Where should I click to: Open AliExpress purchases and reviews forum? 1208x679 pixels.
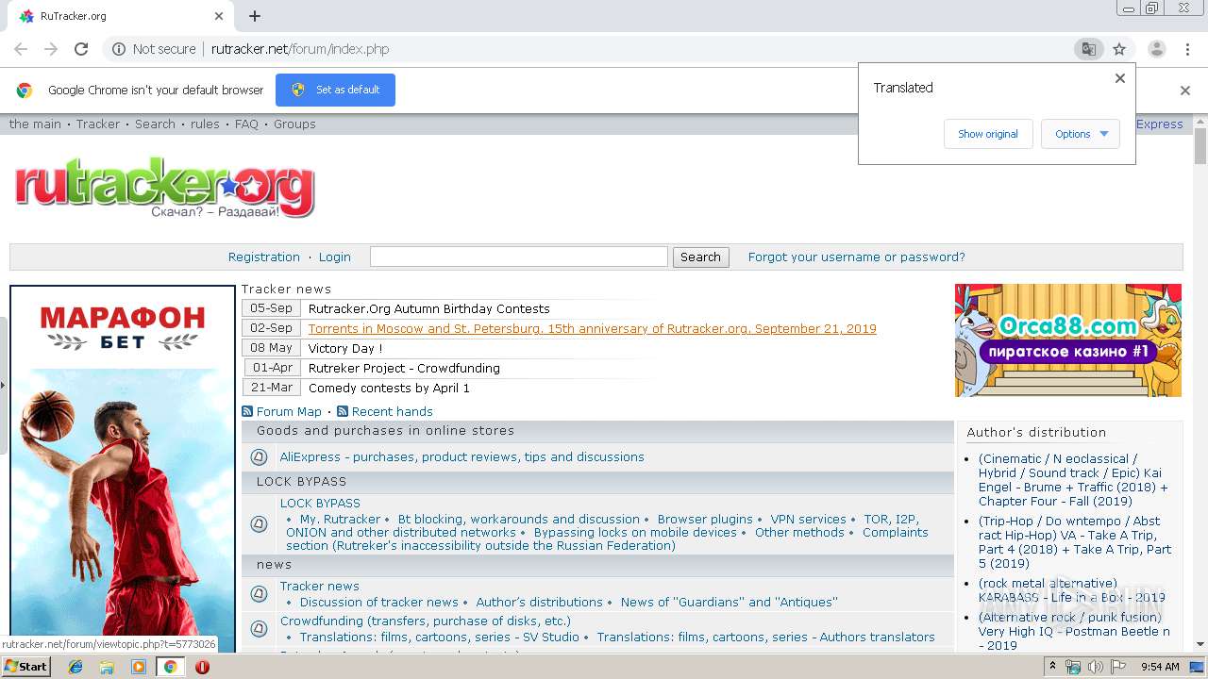click(x=462, y=456)
